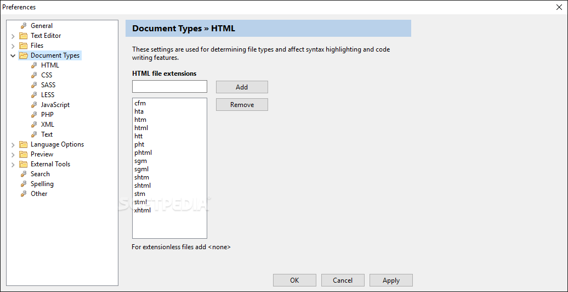The image size is (568, 292).
Task: Click the Add extension button
Action: click(x=242, y=87)
